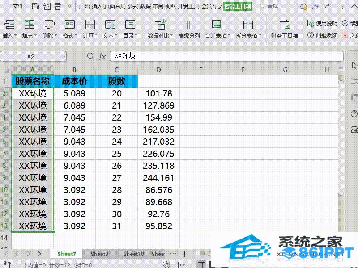Open the 公式 tab
Viewport: 358px width, 268px height.
132,6
